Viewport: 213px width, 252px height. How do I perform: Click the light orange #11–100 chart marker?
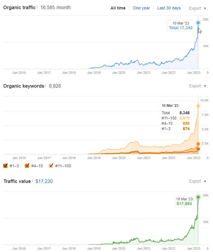pyautogui.click(x=198, y=106)
